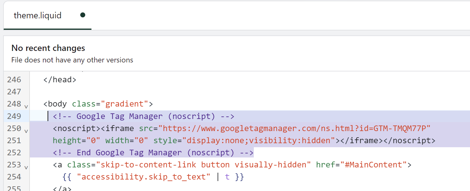
Task: Place cursor in closing </head> tag
Action: 60,80
